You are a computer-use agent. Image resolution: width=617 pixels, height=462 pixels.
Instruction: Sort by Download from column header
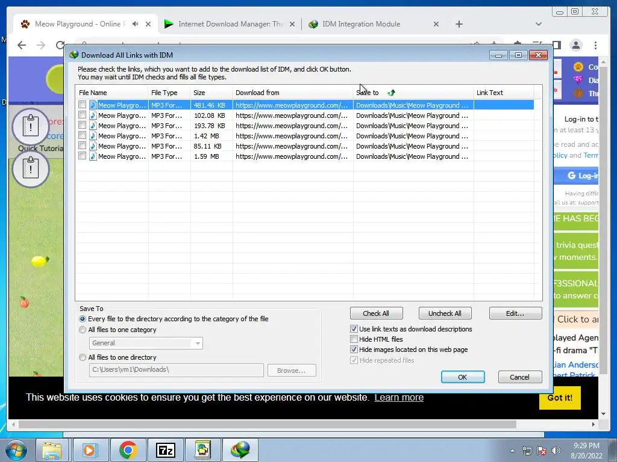pos(293,93)
